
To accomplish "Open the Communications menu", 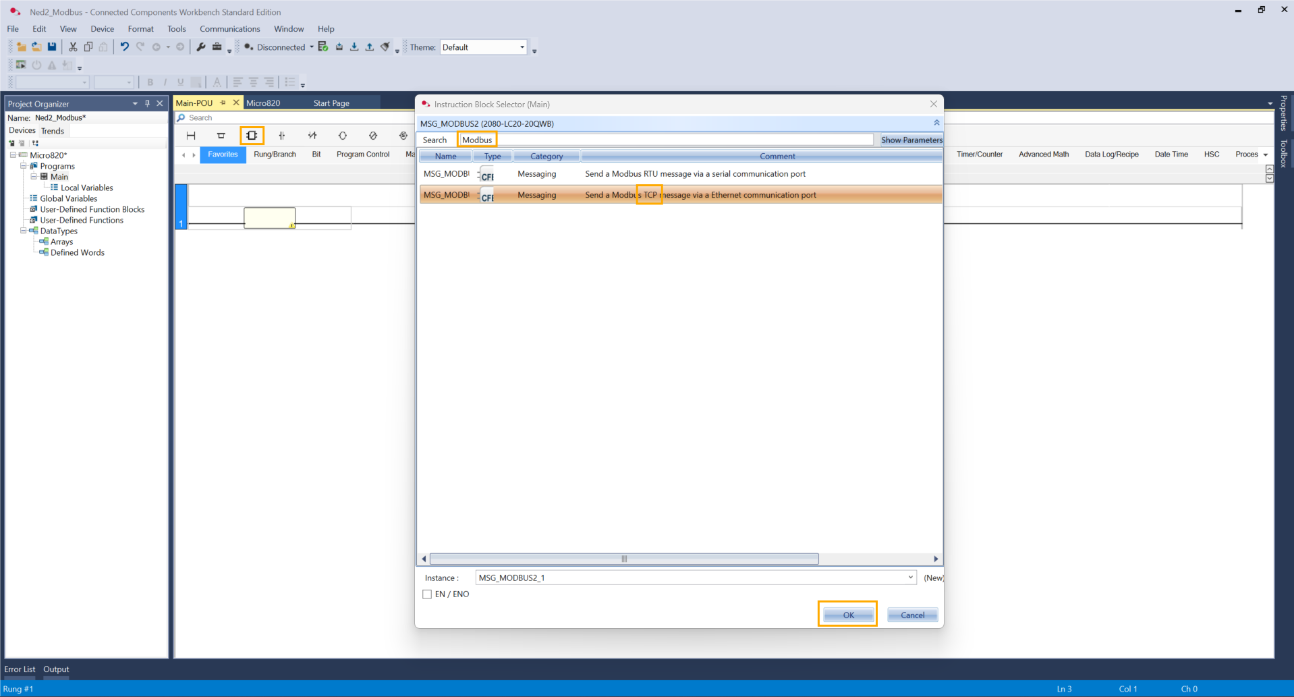I will point(229,29).
